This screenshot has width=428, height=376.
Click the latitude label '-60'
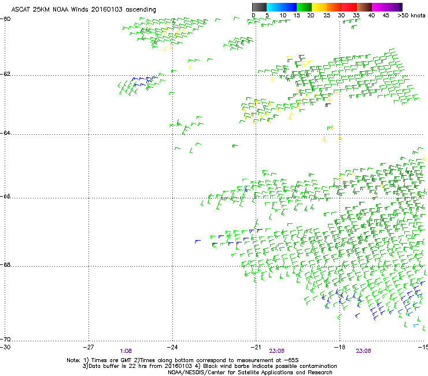[5, 19]
